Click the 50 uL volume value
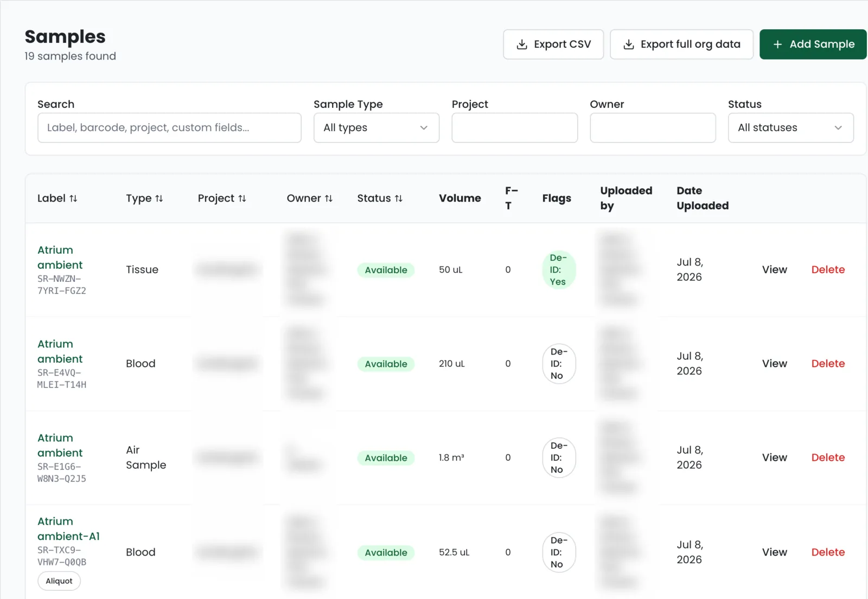Image resolution: width=868 pixels, height=599 pixels. coord(450,270)
